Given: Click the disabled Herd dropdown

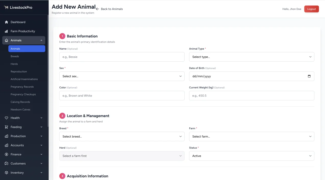Looking at the screenshot, I should pos(122,156).
